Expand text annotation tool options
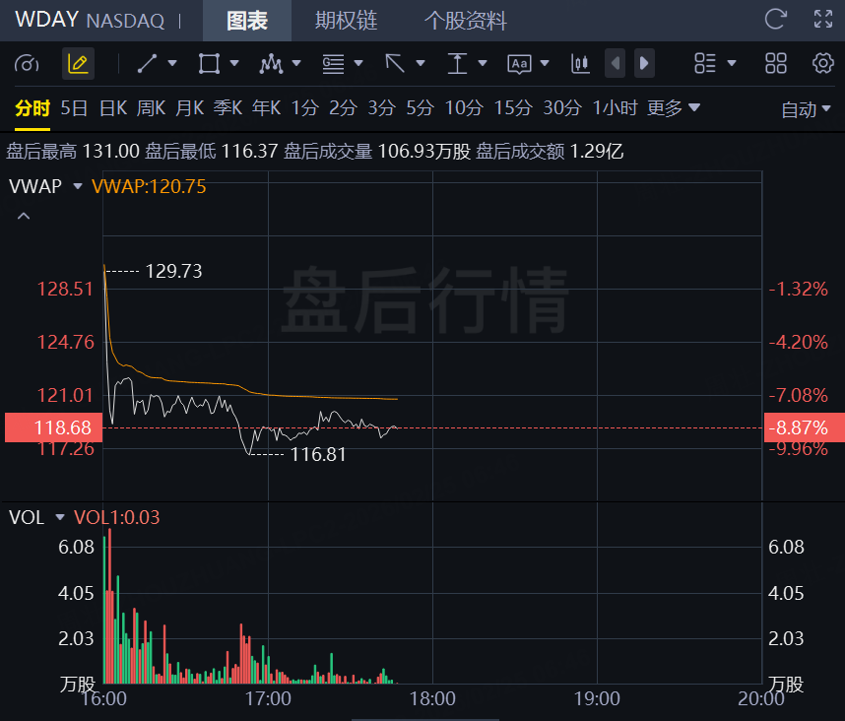 545,64
